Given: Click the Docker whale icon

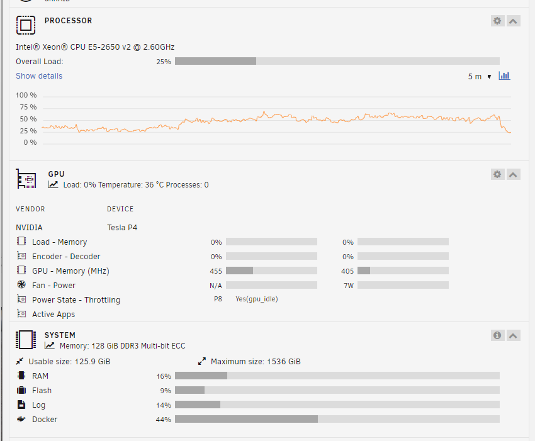Looking at the screenshot, I should pyautogui.click(x=21, y=419).
